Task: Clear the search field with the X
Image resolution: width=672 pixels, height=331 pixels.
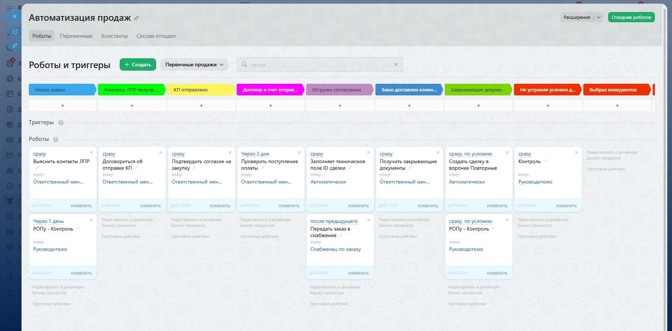Action: [396, 64]
